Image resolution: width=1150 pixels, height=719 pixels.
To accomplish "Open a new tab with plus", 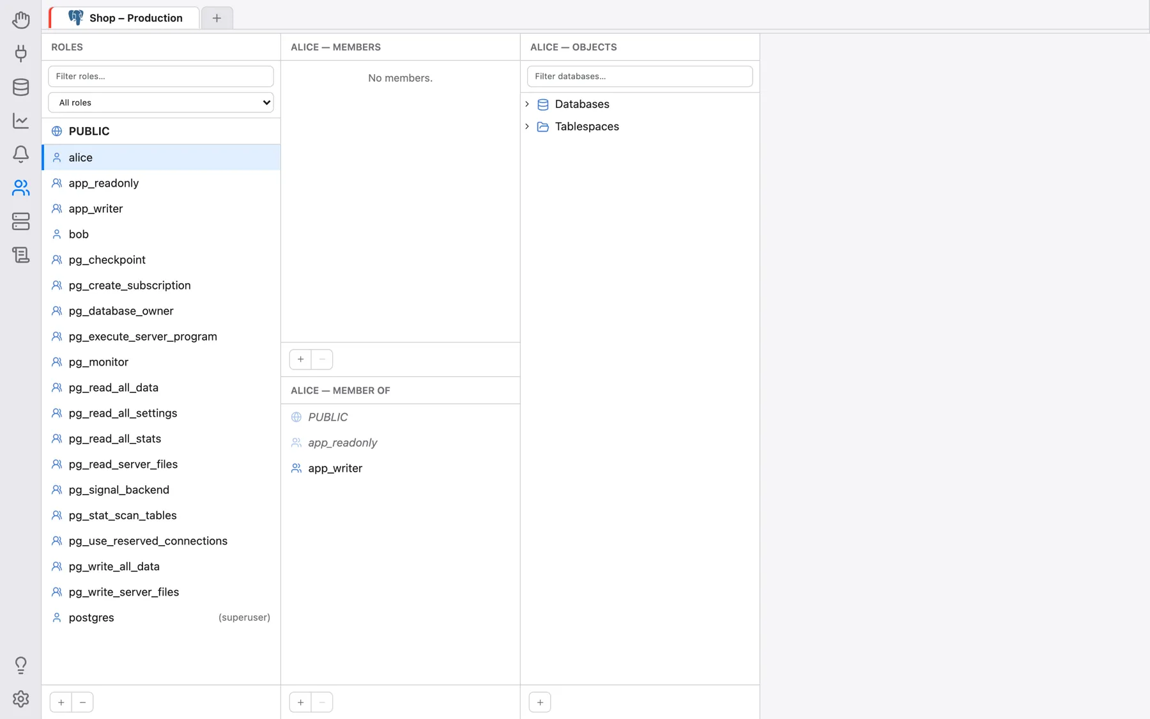I will 217,18.
